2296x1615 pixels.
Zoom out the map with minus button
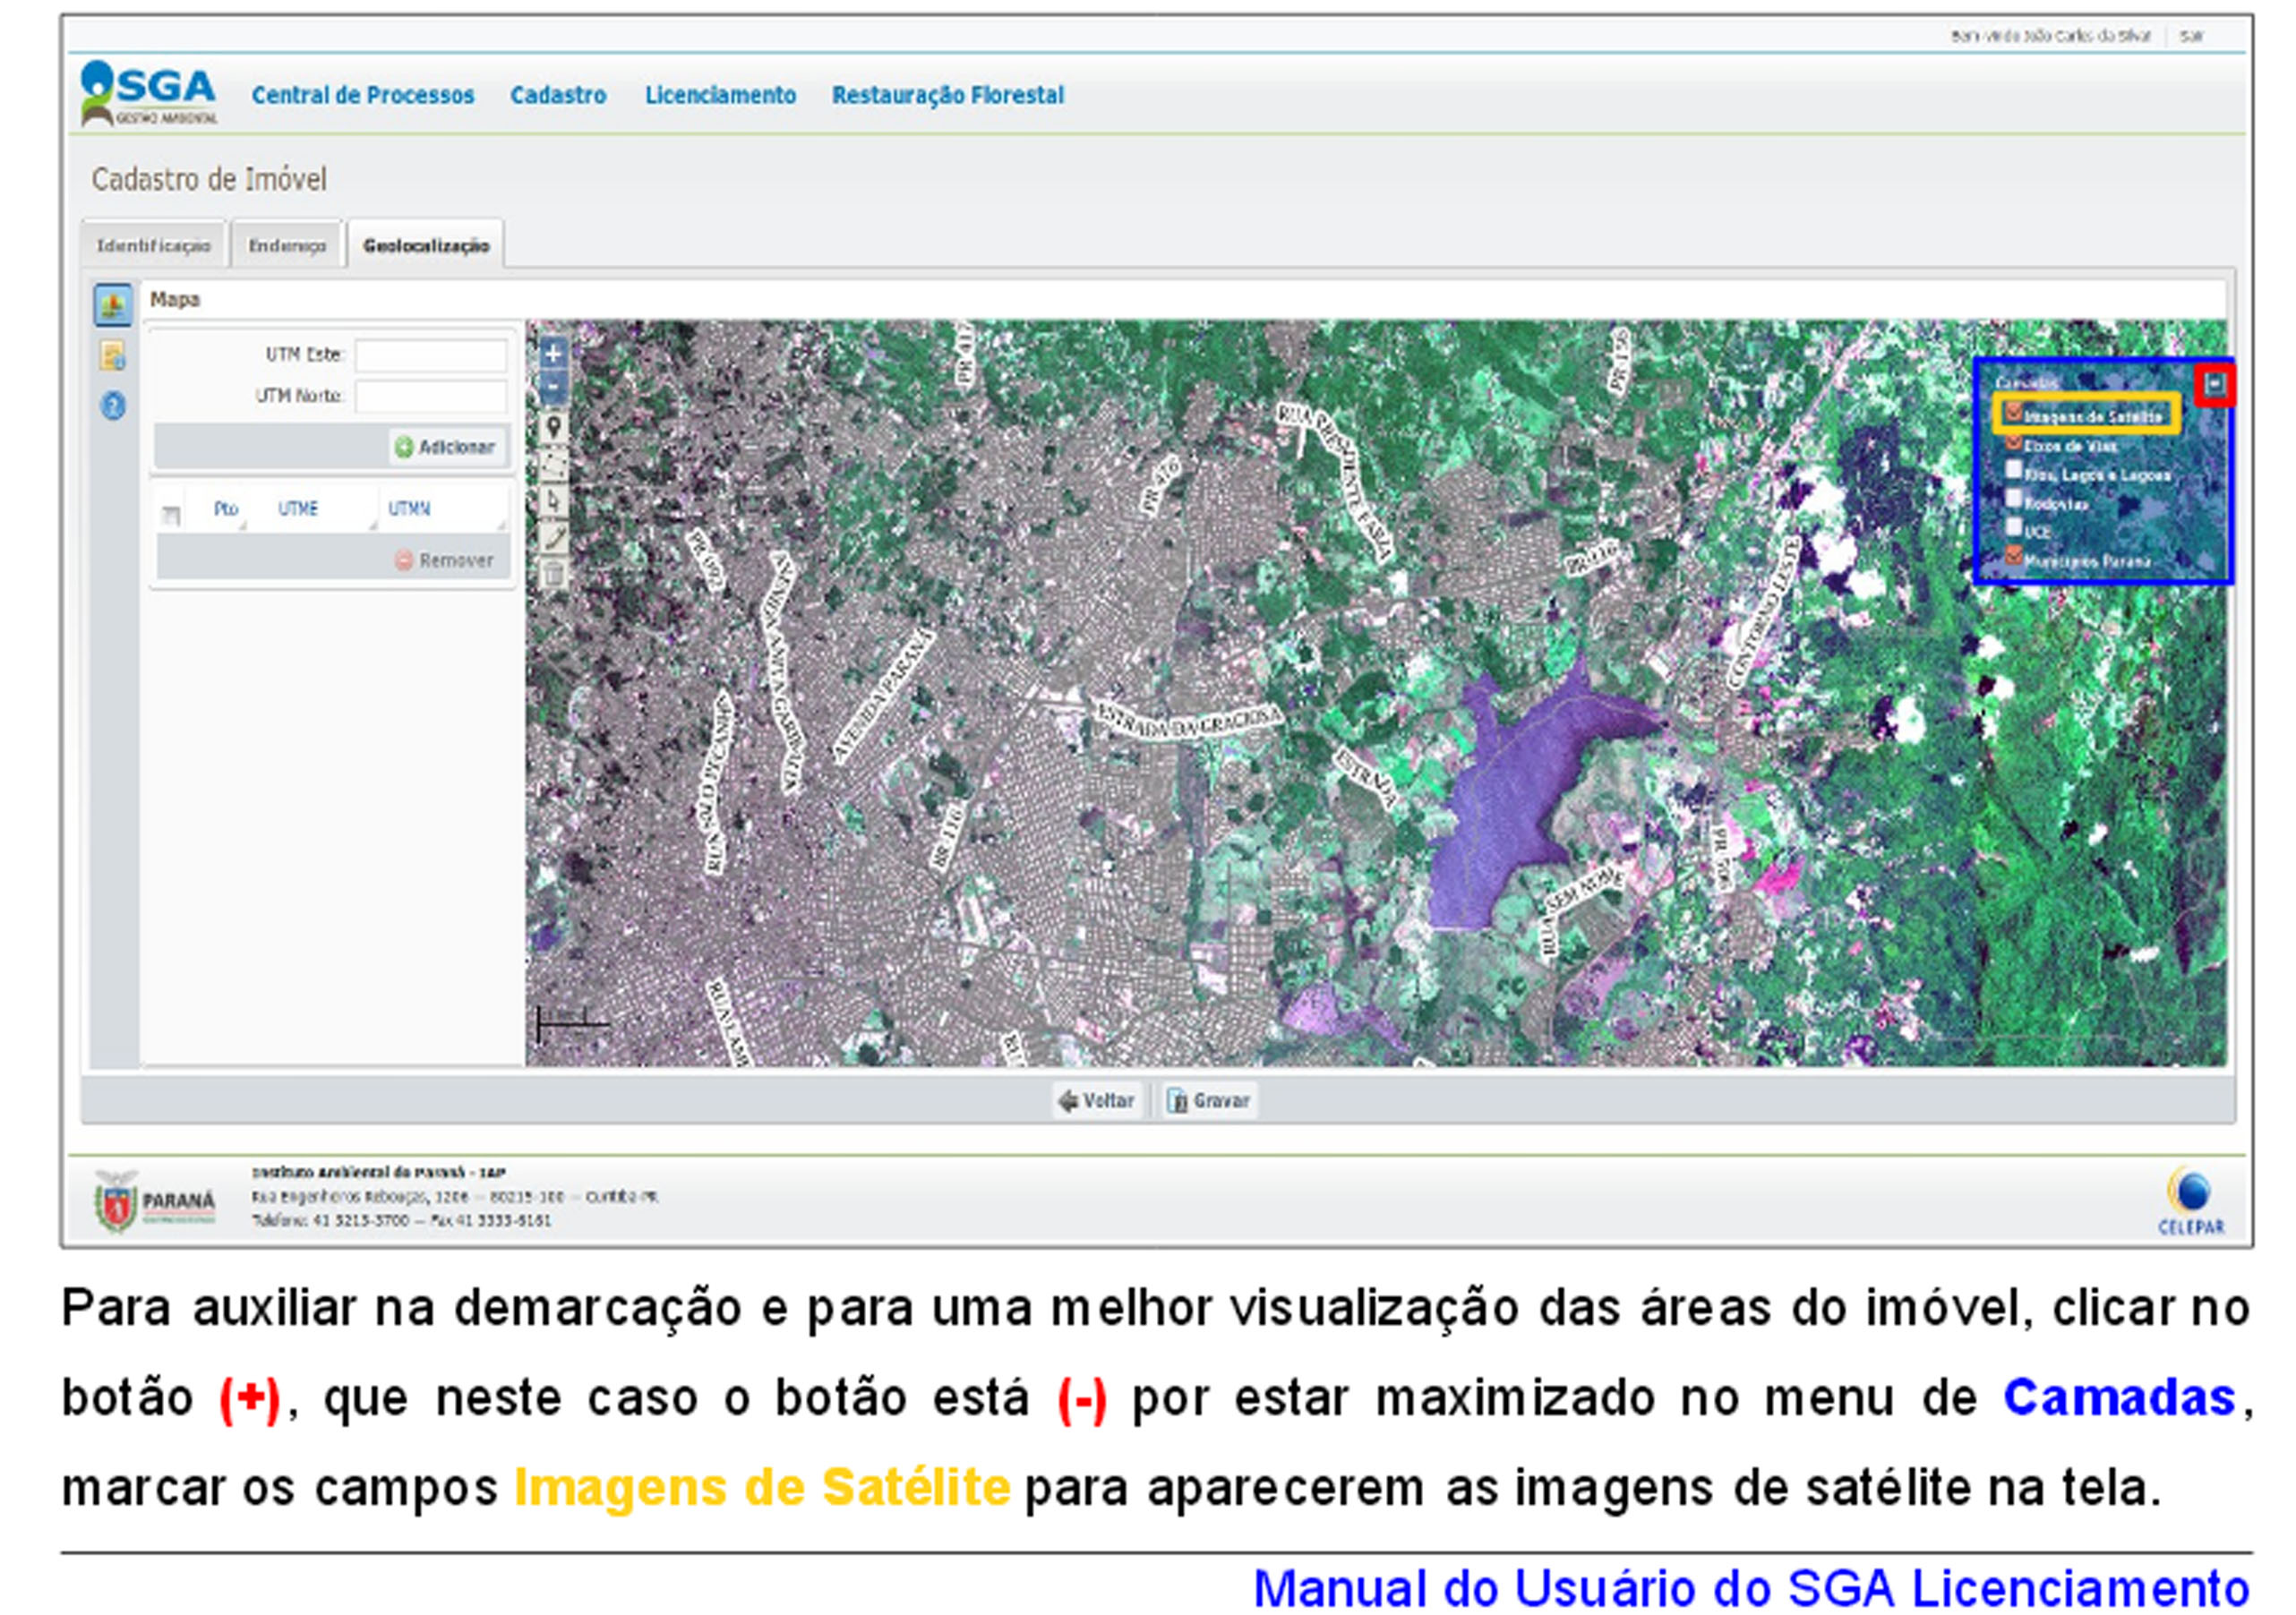tap(553, 387)
